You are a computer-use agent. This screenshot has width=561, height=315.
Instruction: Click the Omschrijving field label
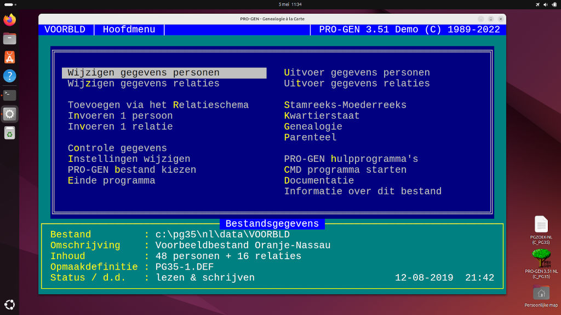85,246
